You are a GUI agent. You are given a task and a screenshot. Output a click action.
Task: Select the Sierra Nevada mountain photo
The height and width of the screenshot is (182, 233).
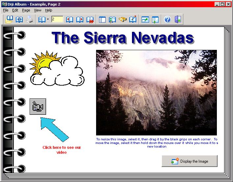pyautogui.click(x=156, y=92)
